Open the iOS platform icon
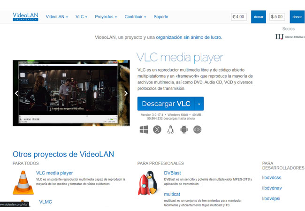The height and width of the screenshot is (211, 305). point(197,129)
